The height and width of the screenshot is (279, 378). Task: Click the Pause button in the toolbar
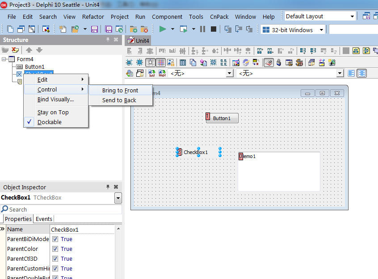202,29
